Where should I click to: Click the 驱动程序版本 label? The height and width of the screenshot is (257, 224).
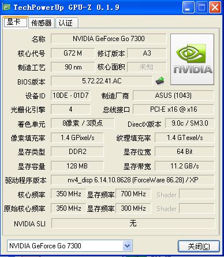tap(26, 181)
